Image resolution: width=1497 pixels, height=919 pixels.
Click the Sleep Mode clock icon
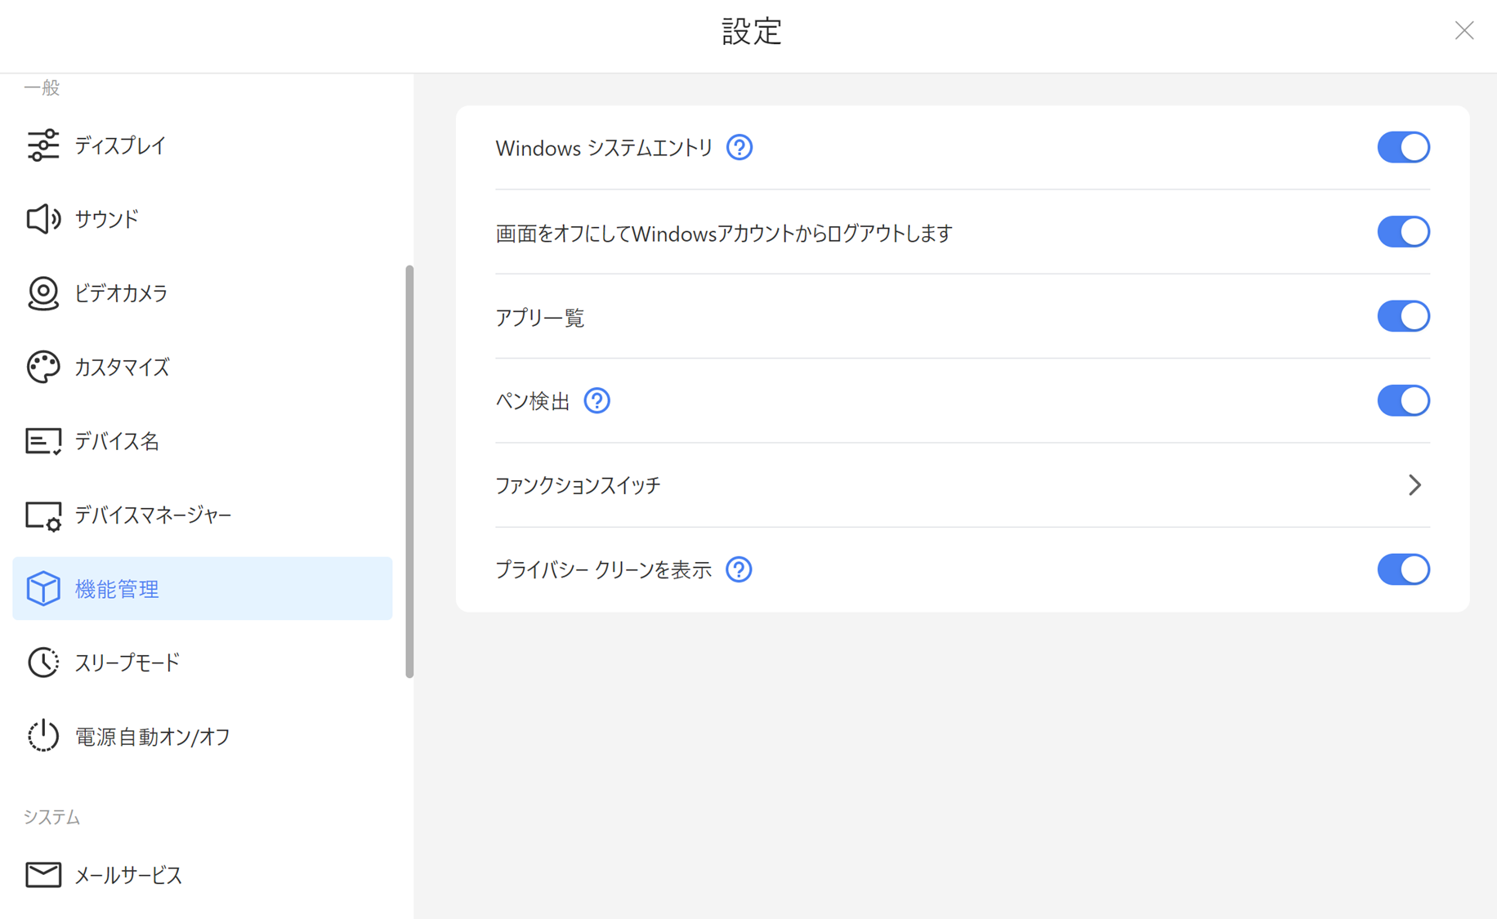point(42,662)
